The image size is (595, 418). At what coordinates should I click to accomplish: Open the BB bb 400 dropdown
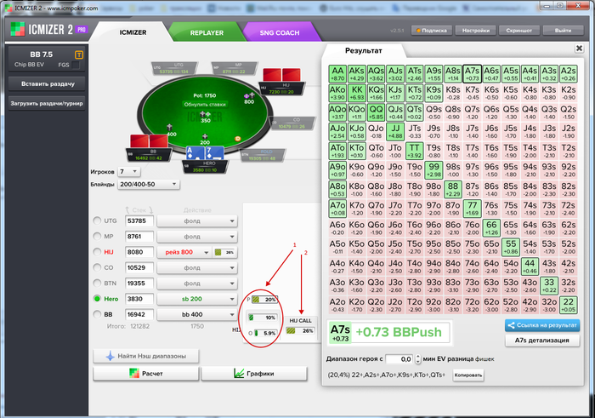point(197,315)
